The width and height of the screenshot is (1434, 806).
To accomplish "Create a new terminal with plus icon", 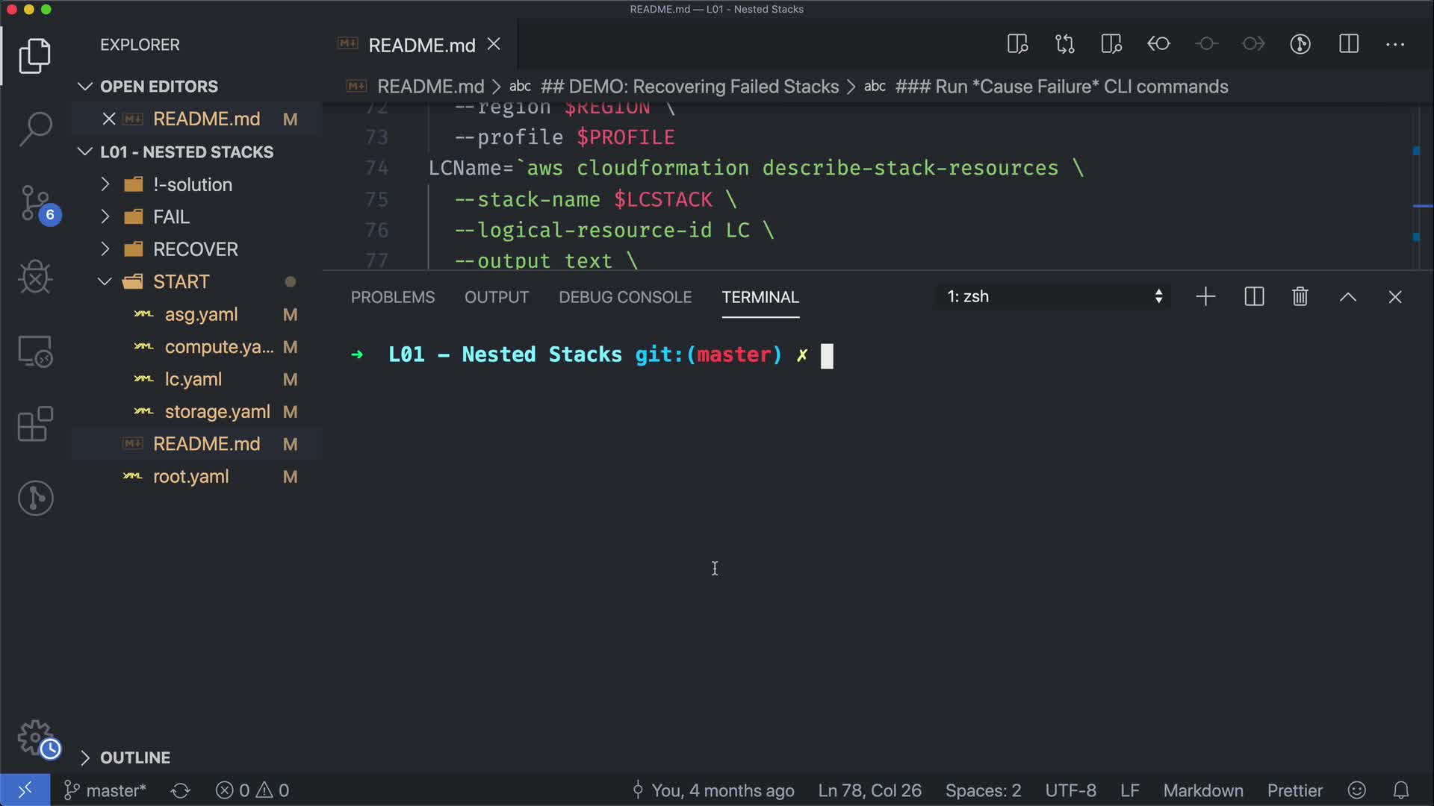I will pyautogui.click(x=1205, y=297).
